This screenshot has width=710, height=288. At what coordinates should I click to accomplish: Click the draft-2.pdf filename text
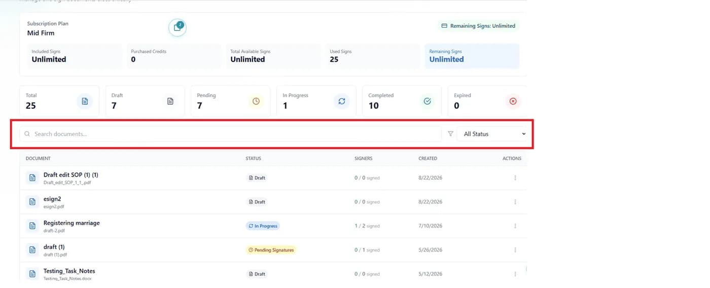click(54, 231)
